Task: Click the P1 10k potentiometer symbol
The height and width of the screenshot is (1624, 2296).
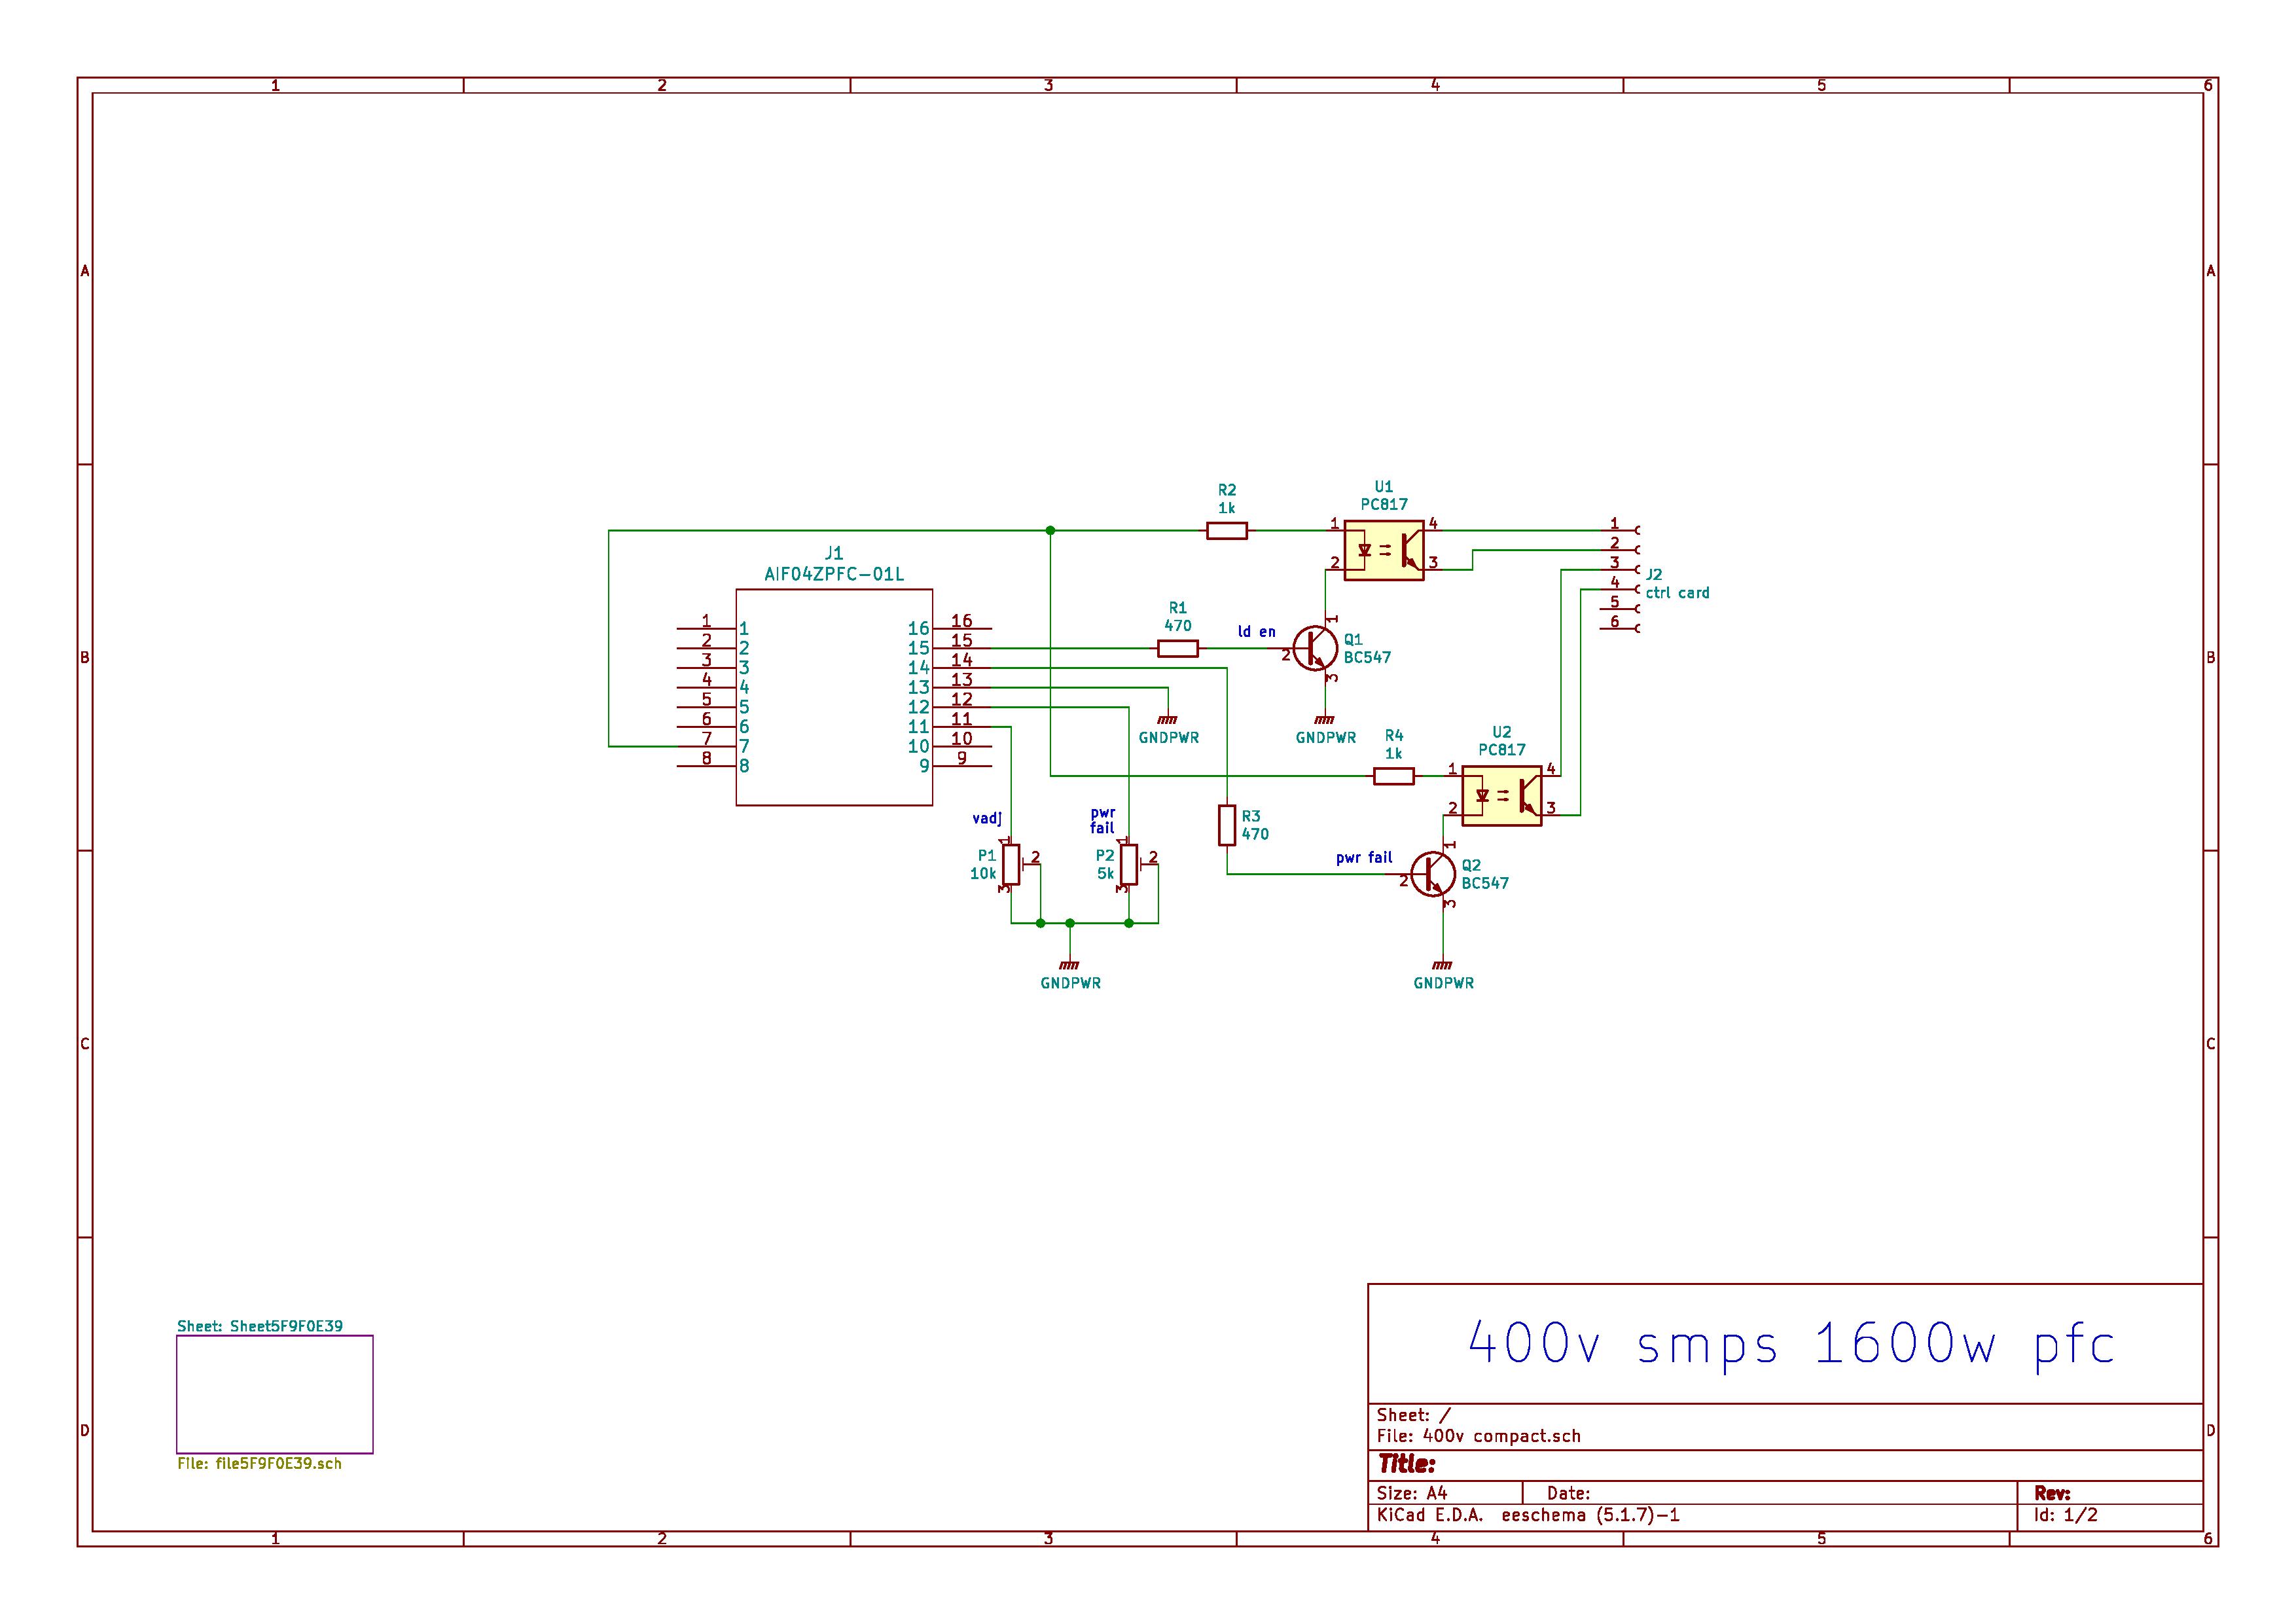Action: coord(1011,864)
